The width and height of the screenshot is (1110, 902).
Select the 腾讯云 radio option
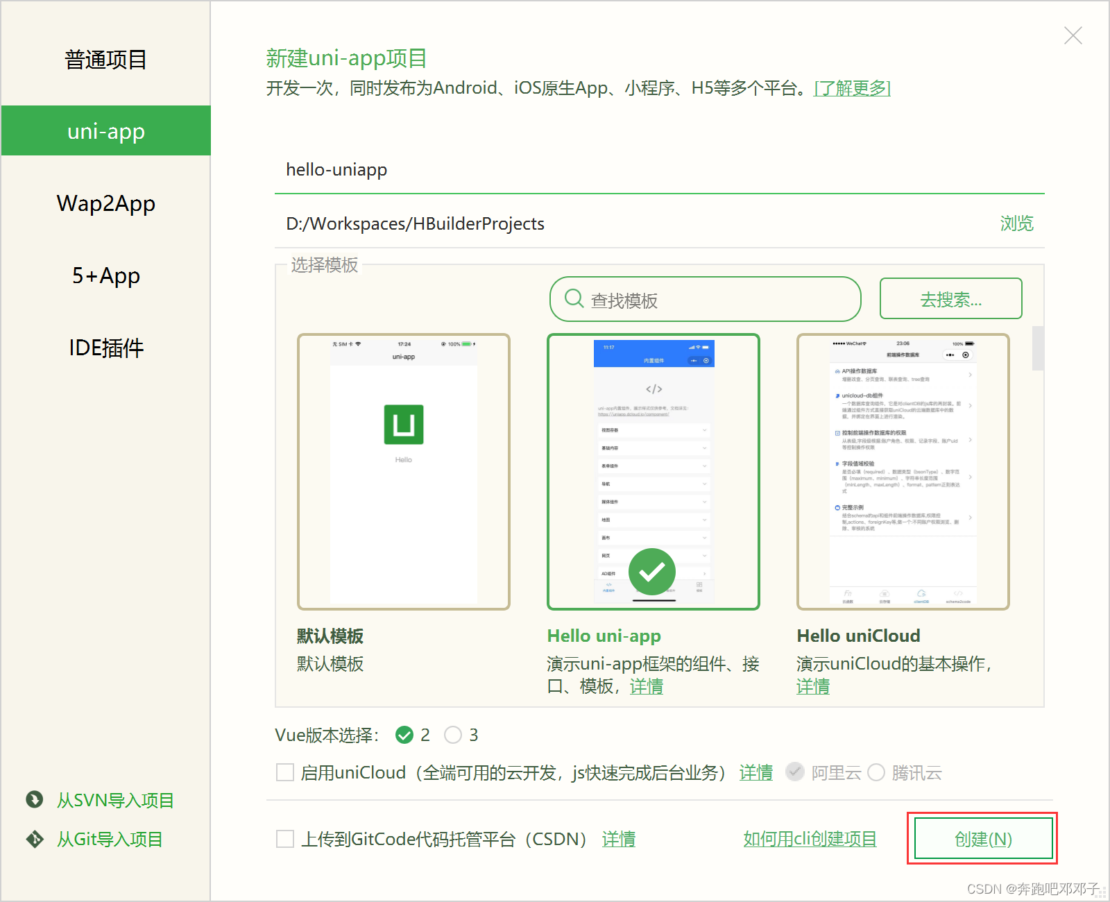(876, 772)
